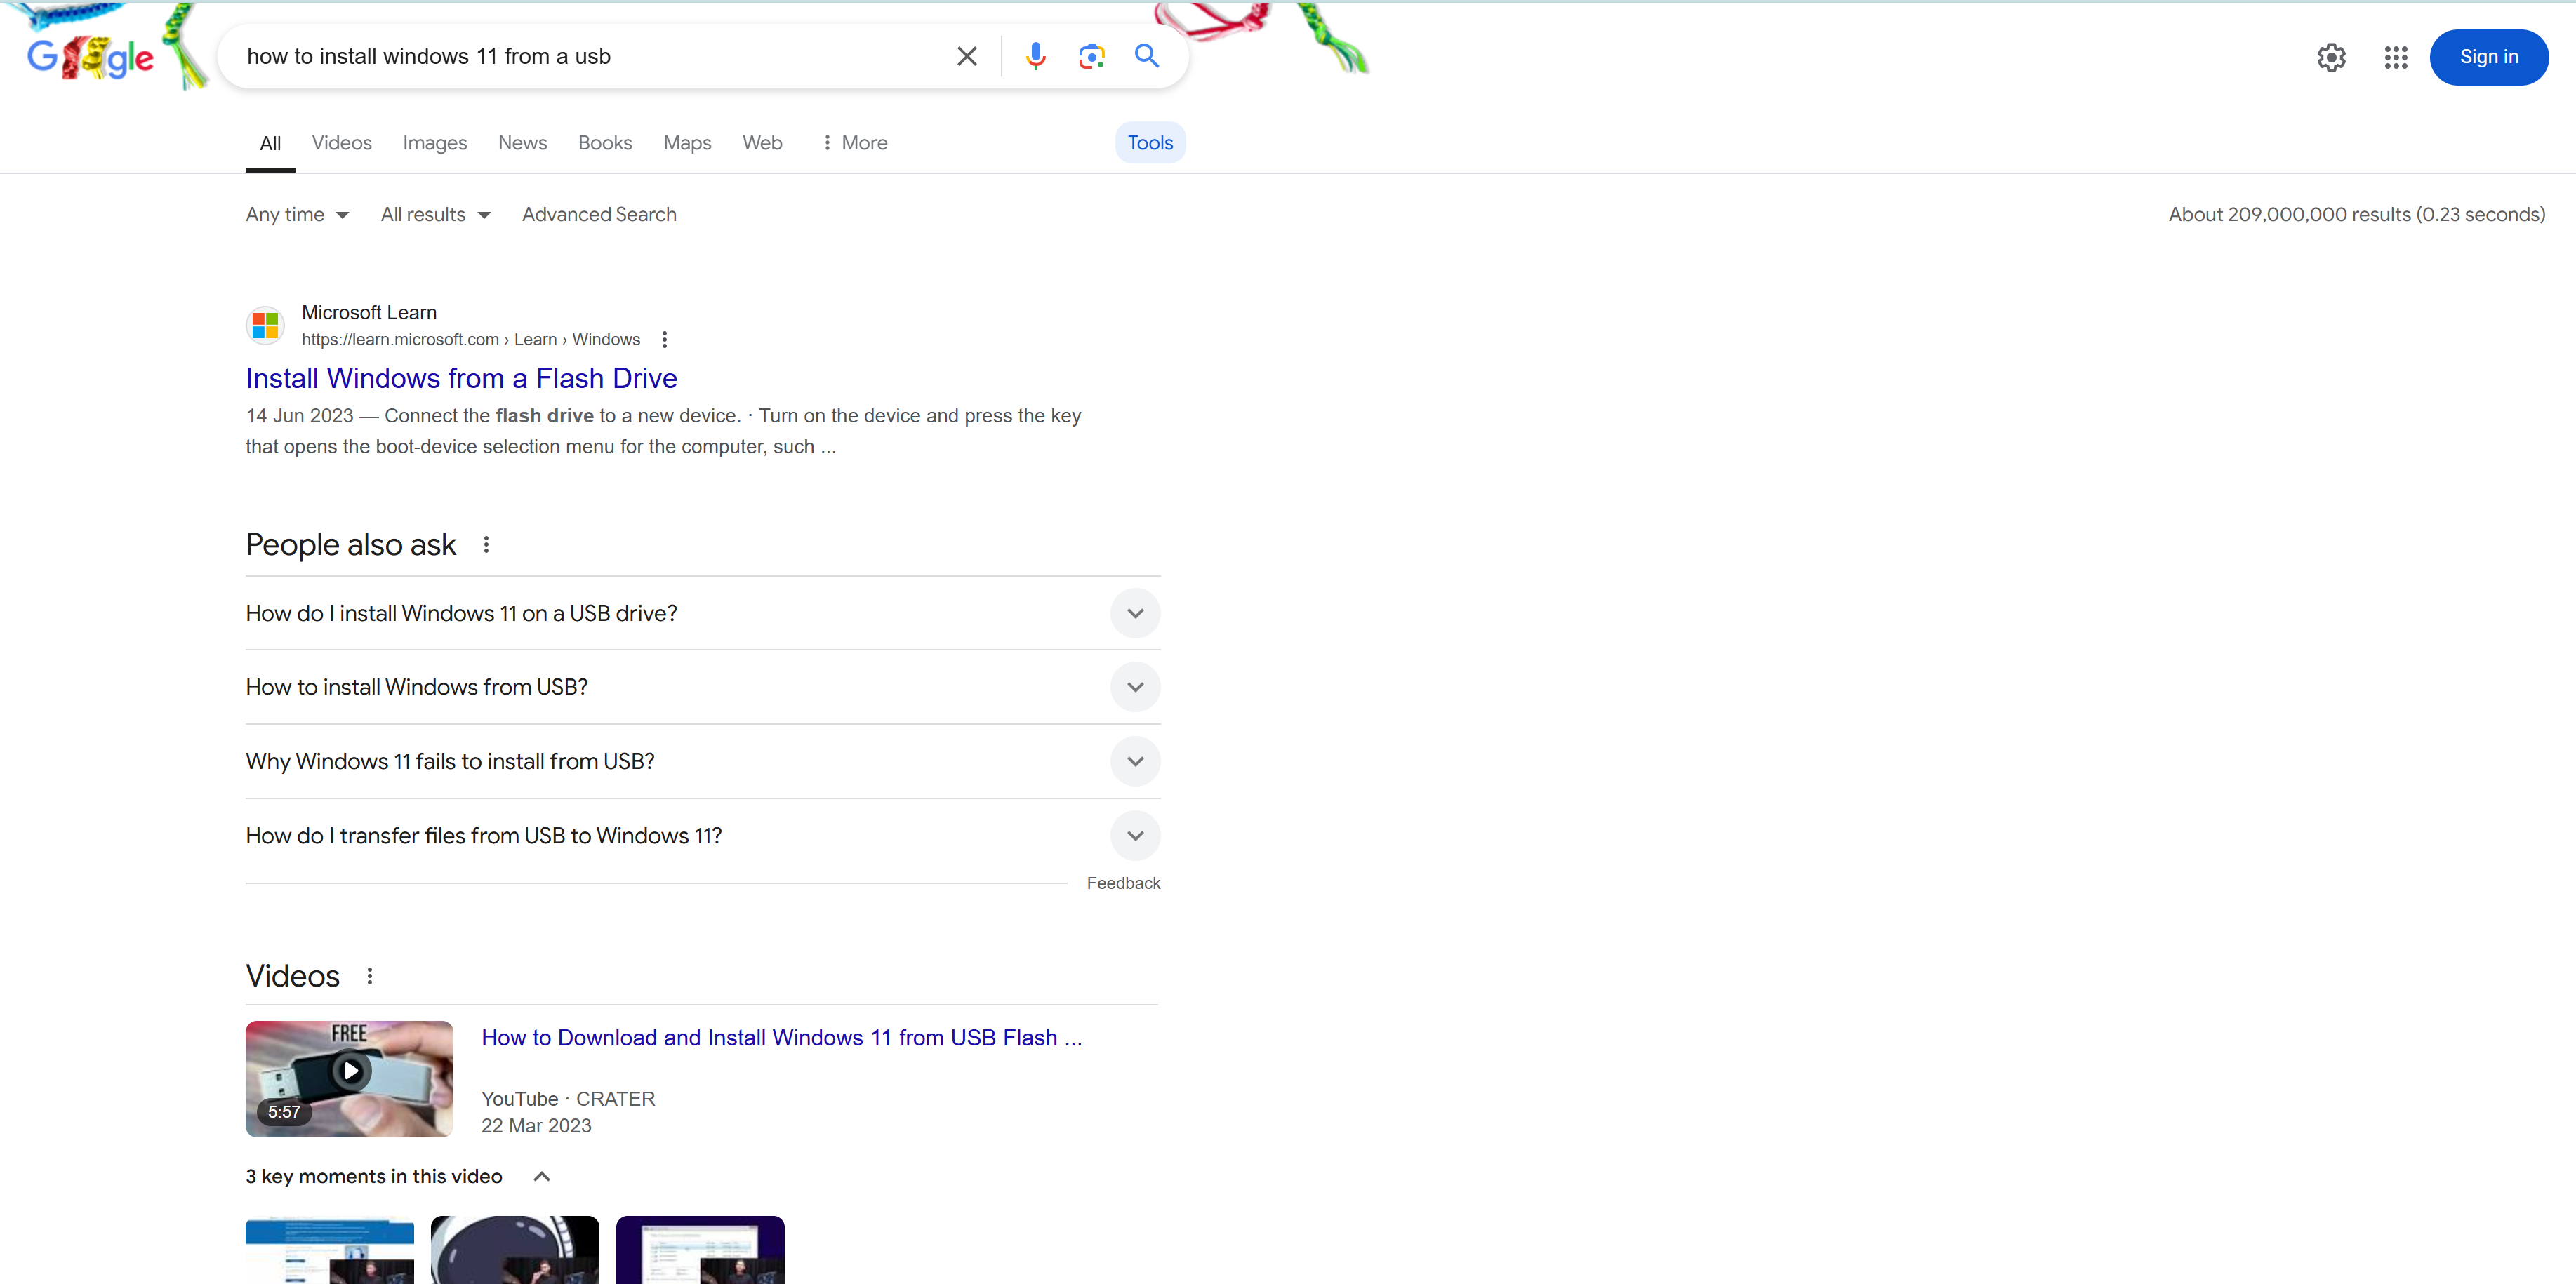Expand 'How to install Windows from USB?'
2576x1284 pixels.
(x=703, y=687)
